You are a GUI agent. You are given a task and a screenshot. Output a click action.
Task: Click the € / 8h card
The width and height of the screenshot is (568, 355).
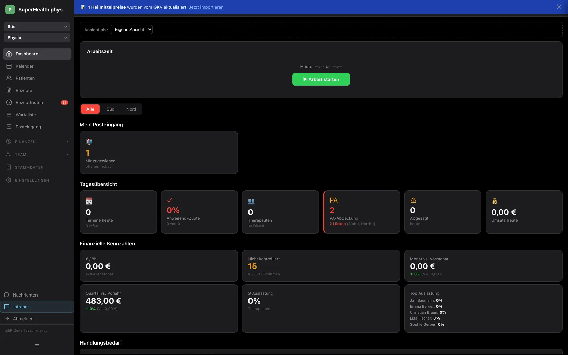(159, 266)
